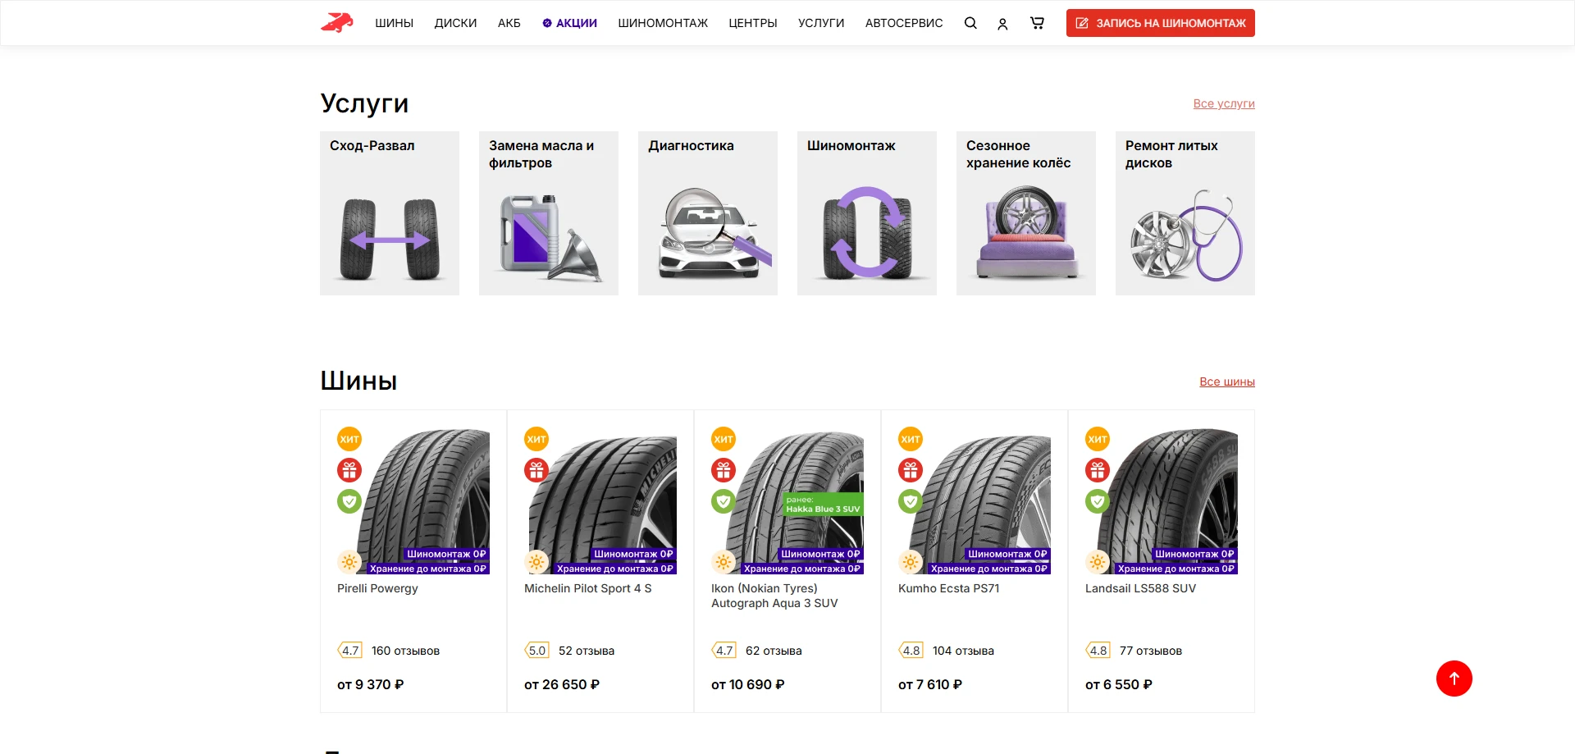Click the red site logo
This screenshot has height=754, width=1575.
point(336,23)
